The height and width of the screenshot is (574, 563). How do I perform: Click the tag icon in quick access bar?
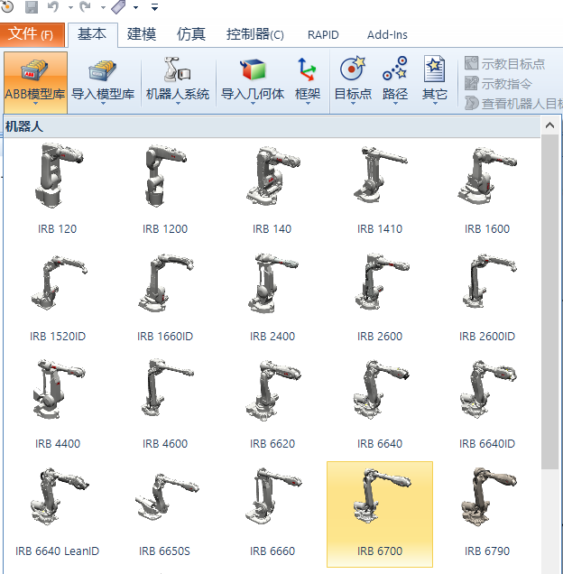(x=118, y=6)
